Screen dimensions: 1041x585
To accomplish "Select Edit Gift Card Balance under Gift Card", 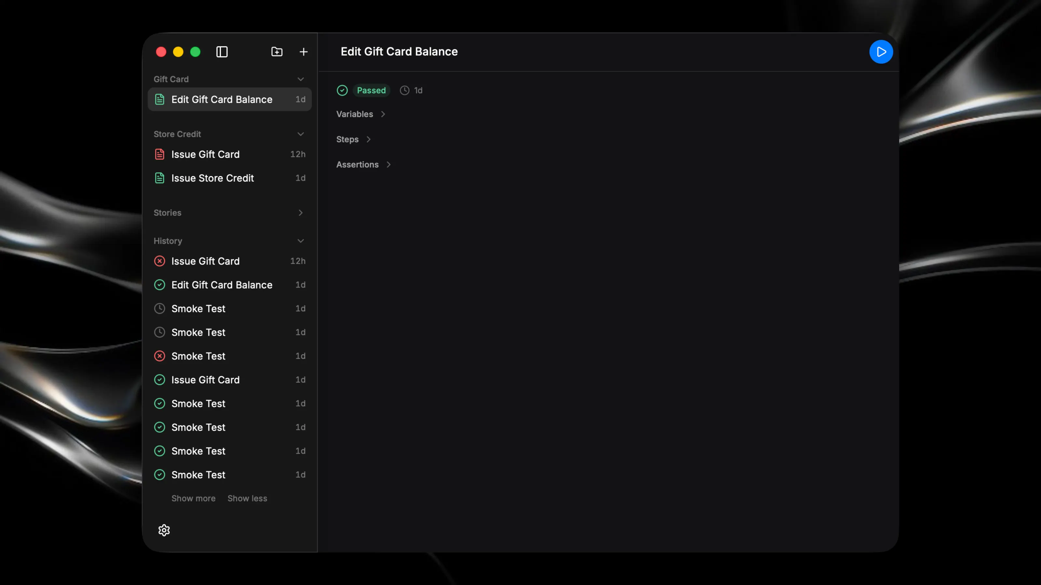I will pyautogui.click(x=230, y=99).
